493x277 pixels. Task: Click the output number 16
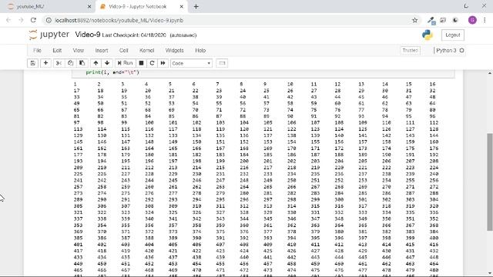pyautogui.click(x=433, y=84)
